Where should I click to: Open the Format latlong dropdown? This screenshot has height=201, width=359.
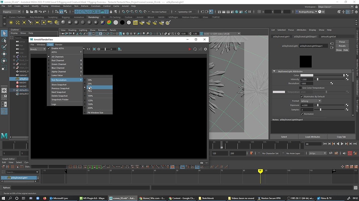[311, 101]
